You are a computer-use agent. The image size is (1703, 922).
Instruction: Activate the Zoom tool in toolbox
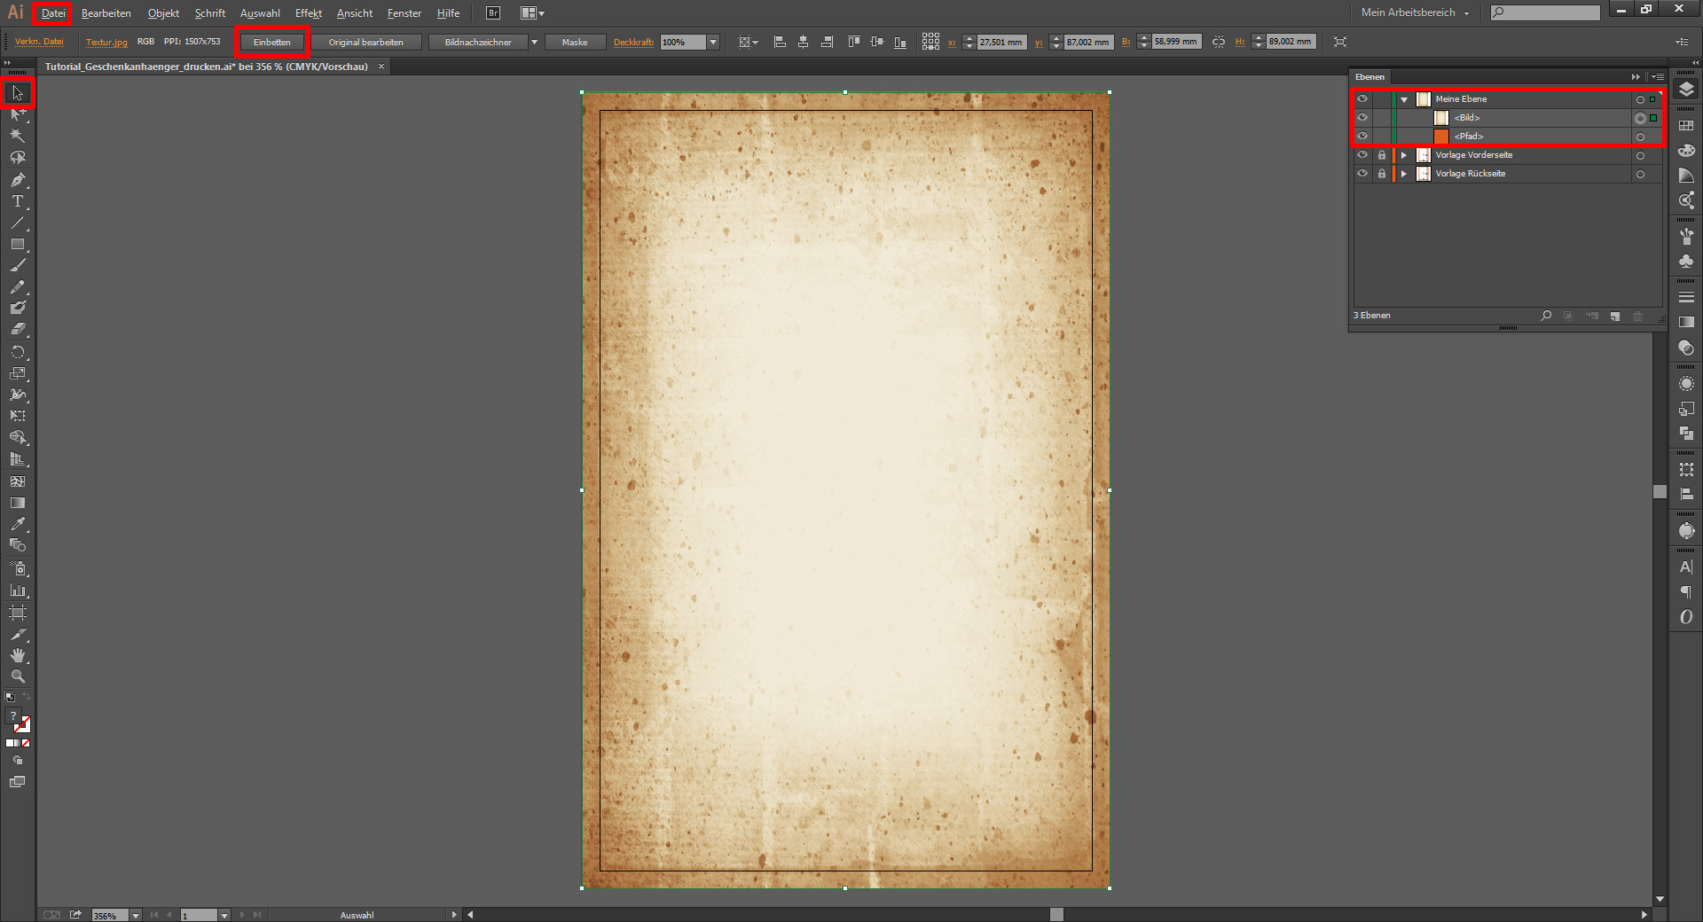click(x=17, y=676)
